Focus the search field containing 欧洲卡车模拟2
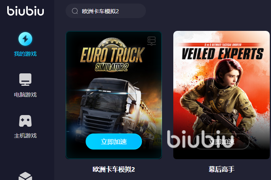Image resolution: width=271 pixels, height=180 pixels. click(106, 11)
